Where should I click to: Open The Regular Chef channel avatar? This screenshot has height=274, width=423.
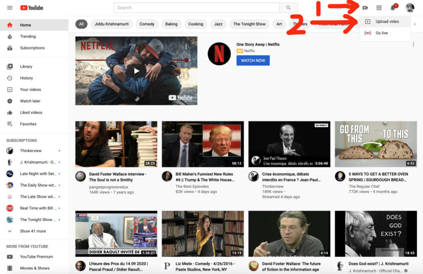pos(340,177)
